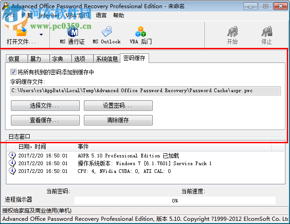The height and width of the screenshot is (224, 290).
Task: Select the 密码缓存 tab
Action: [x=135, y=58]
